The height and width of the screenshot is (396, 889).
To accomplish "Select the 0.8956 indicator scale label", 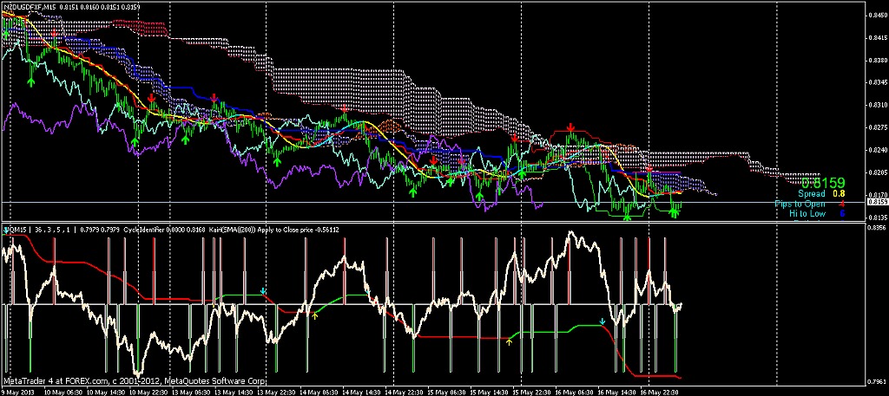I will click(879, 227).
